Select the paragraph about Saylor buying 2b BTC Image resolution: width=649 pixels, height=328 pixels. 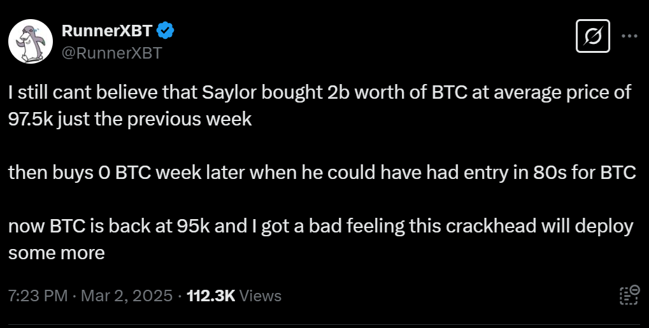pos(320,106)
